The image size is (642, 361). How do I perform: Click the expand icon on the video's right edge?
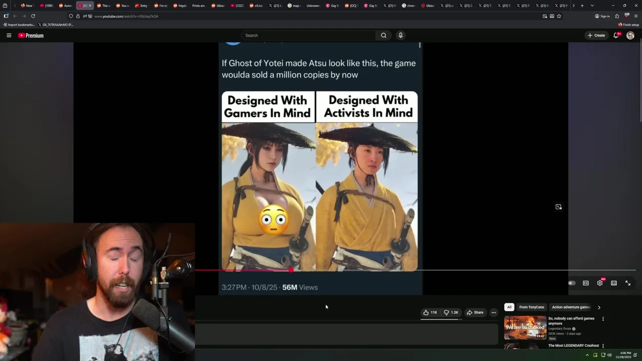tap(558, 207)
